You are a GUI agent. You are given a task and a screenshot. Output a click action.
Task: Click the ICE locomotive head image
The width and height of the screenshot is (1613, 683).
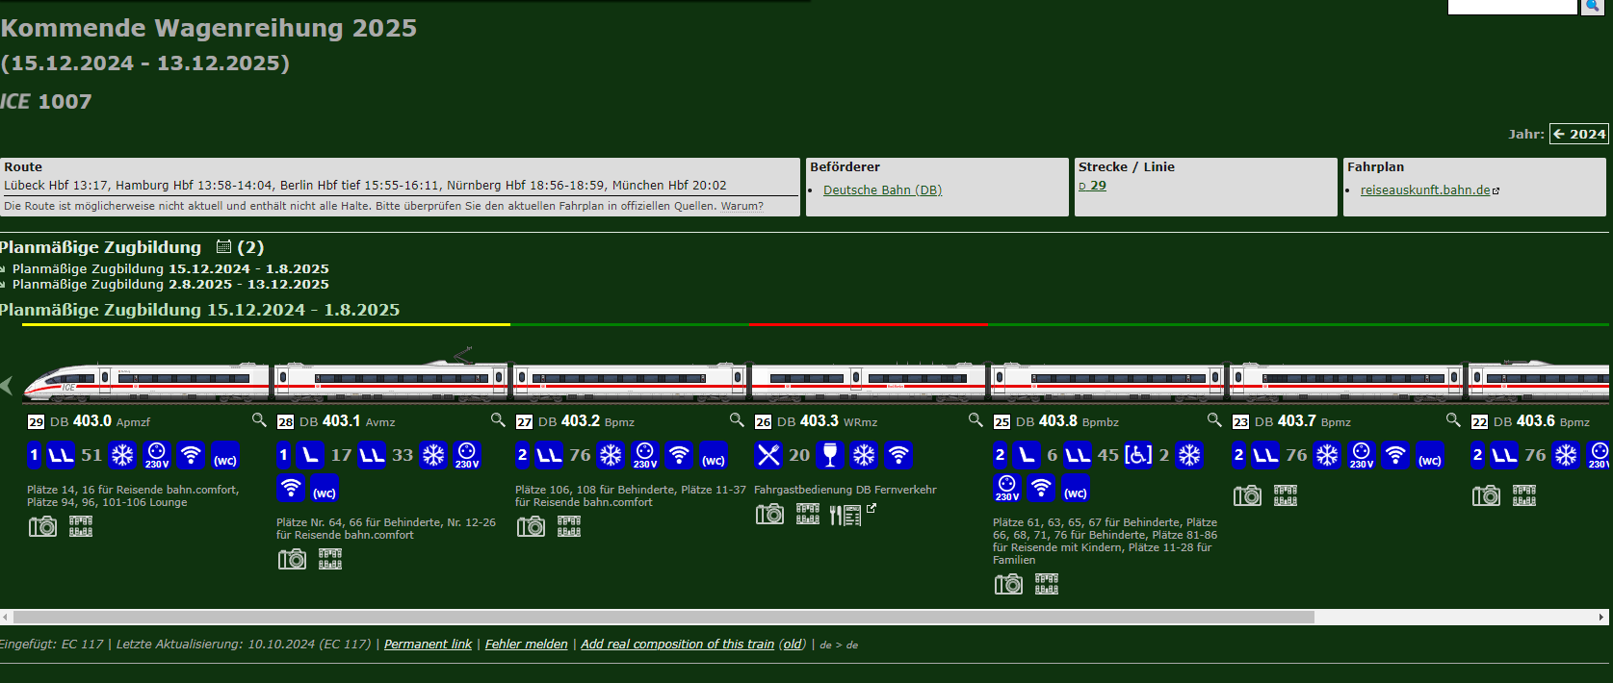pyautogui.click(x=146, y=382)
